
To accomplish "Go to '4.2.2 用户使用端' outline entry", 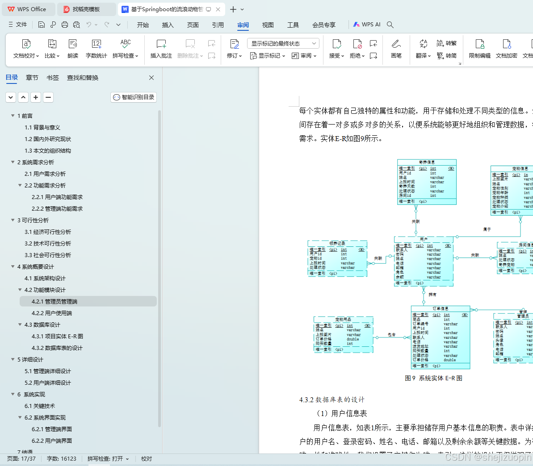I will (52, 313).
